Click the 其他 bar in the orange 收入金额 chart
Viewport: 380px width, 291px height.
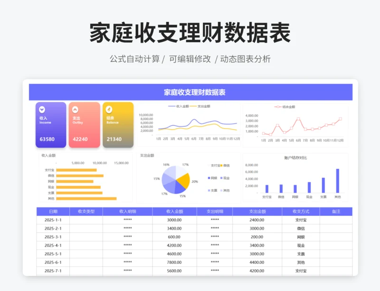(x=86, y=199)
